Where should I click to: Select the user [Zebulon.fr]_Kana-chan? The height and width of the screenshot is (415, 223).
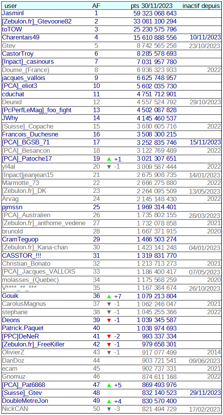(35, 247)
